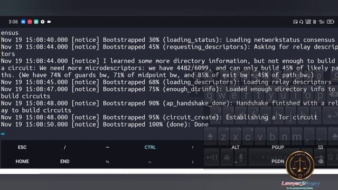Open the keyboard toggle icon beside PGUP
Viewport: 338px width, 190px height.
[x=321, y=147]
